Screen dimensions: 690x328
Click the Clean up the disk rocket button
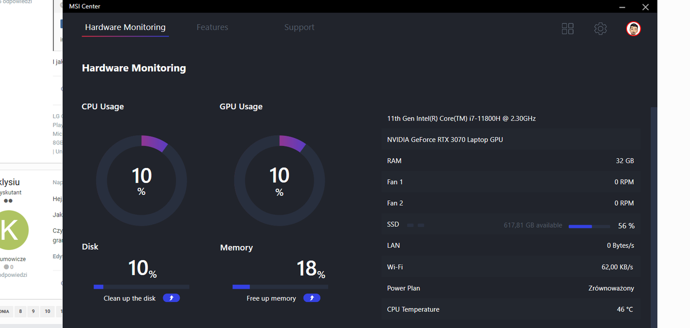[171, 298]
